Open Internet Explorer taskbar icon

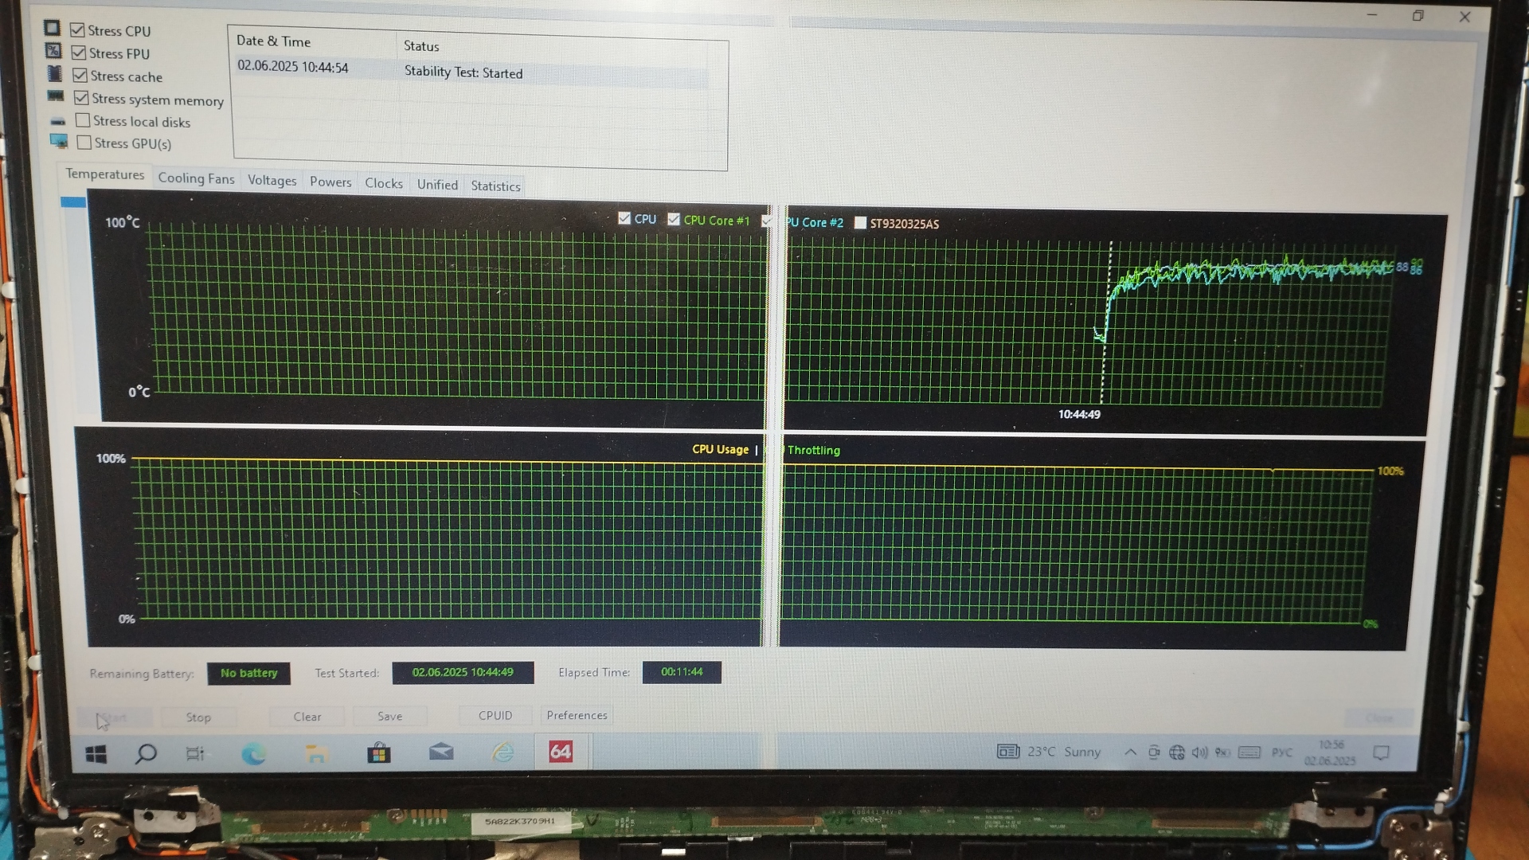[502, 752]
